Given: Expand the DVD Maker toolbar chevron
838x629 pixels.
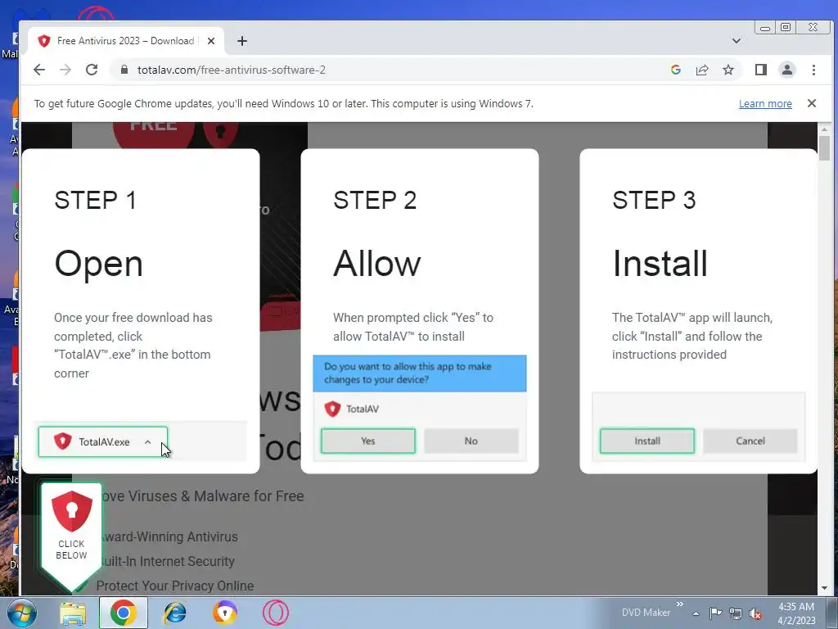Looking at the screenshot, I should [x=680, y=604].
